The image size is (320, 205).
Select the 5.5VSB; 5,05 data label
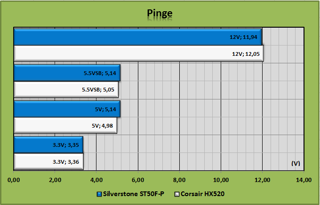pos(98,90)
